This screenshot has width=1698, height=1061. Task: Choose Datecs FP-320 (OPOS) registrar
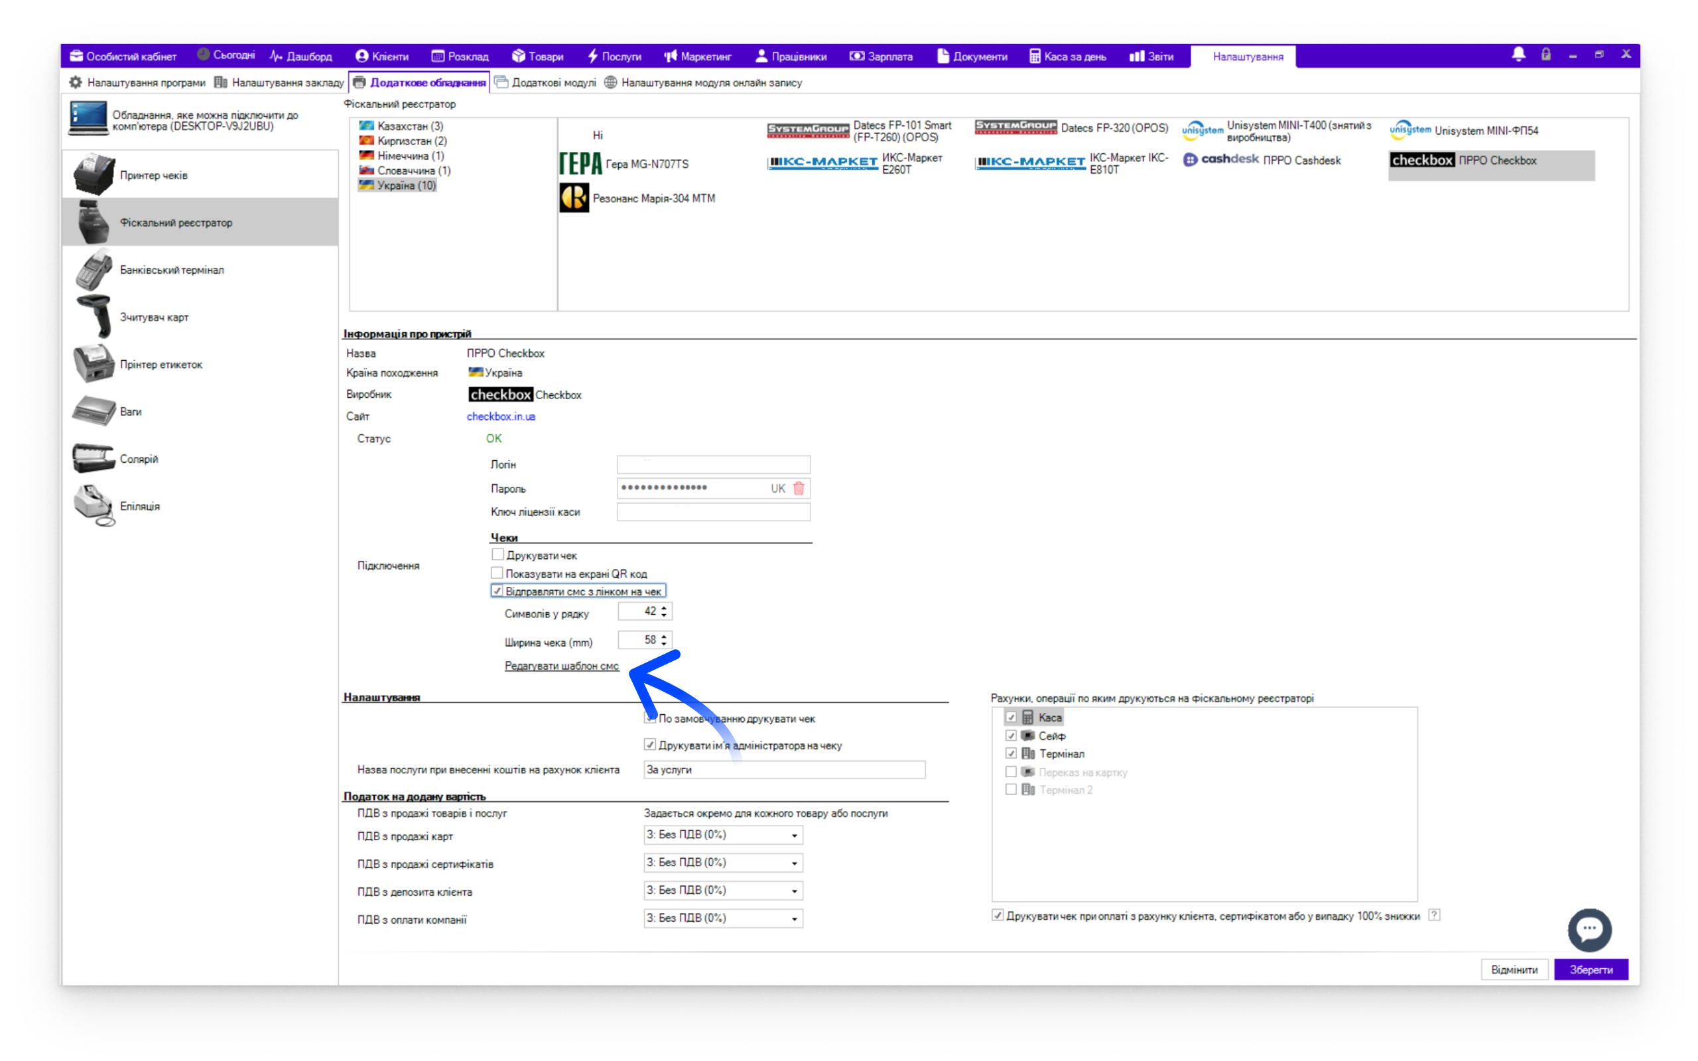(1071, 128)
